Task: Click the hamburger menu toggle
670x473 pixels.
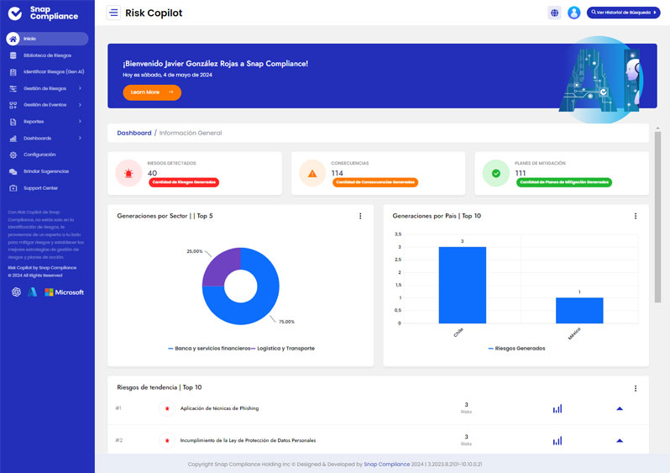Action: (113, 13)
